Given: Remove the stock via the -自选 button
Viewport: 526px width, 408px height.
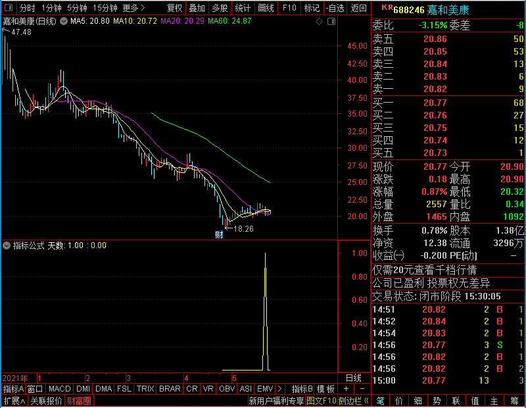Looking at the screenshot, I should coord(335,8).
